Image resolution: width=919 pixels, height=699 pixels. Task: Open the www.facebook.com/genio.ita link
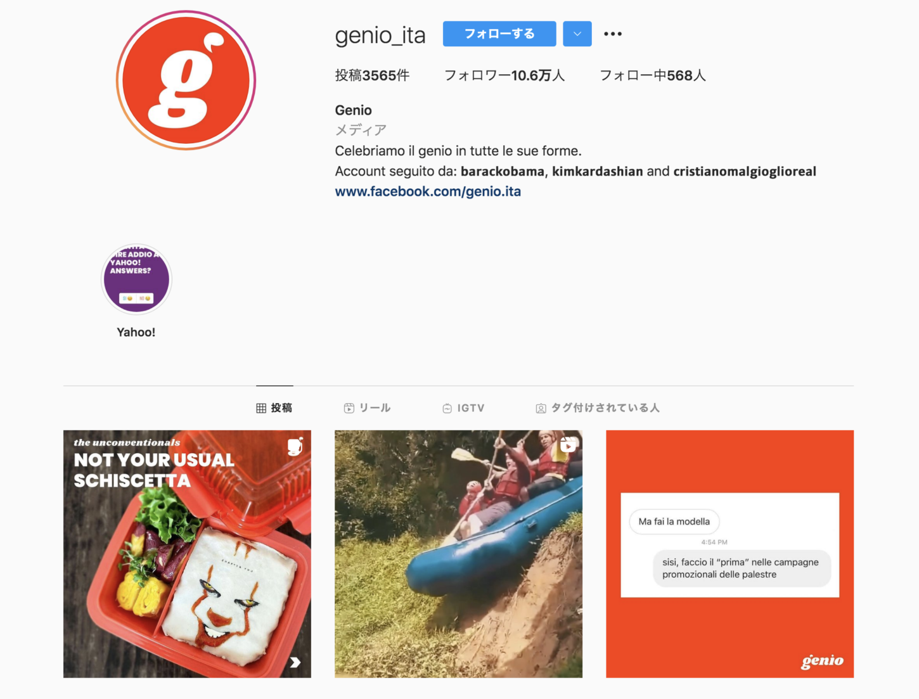click(x=428, y=191)
